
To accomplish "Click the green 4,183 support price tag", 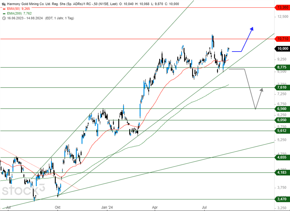I will coord(283,173).
